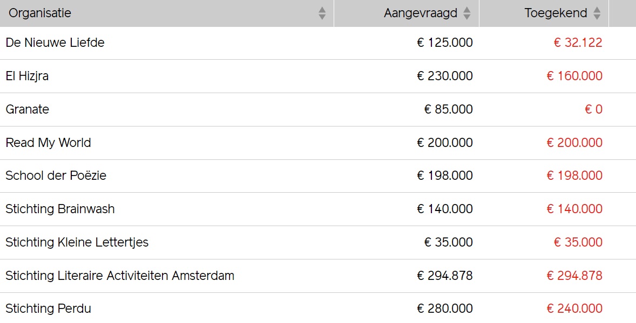Select the School der Poëzie row

(56, 176)
